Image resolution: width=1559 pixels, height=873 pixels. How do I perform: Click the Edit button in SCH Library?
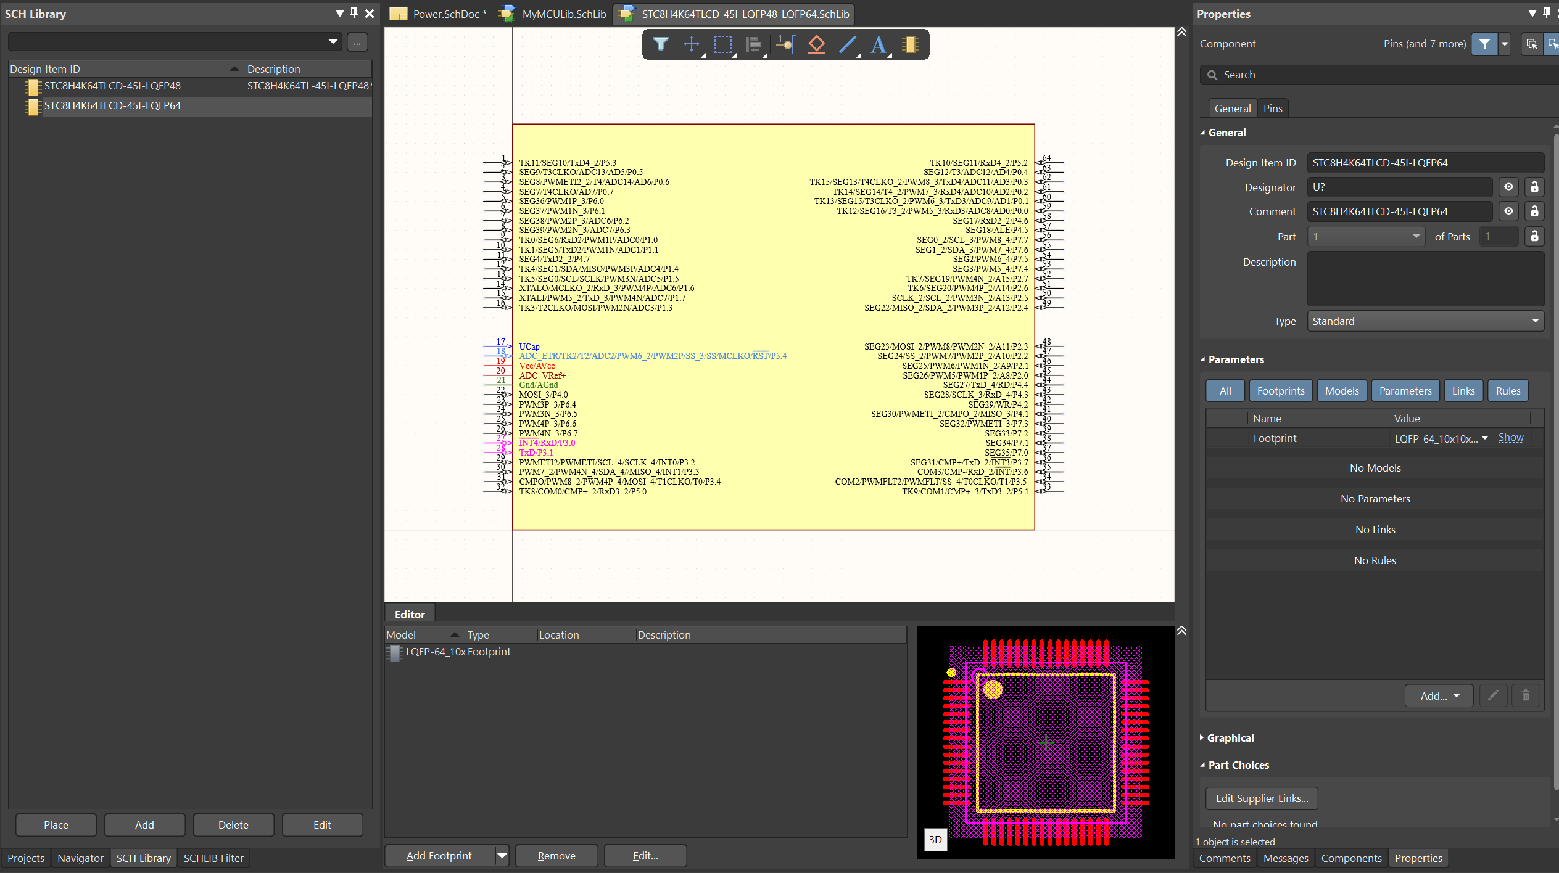(x=322, y=824)
